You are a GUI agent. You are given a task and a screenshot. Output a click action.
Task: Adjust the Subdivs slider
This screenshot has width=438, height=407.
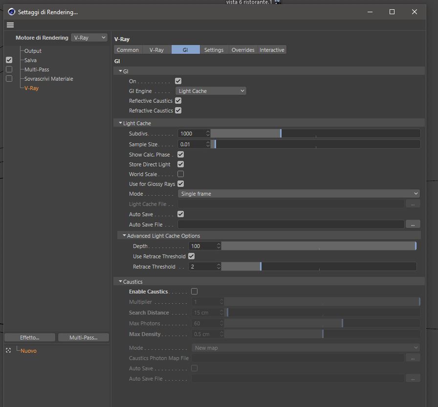[x=315, y=134]
